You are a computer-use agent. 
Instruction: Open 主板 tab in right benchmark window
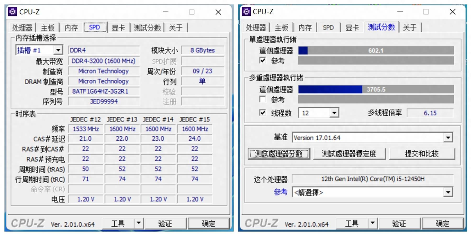pos(281,27)
